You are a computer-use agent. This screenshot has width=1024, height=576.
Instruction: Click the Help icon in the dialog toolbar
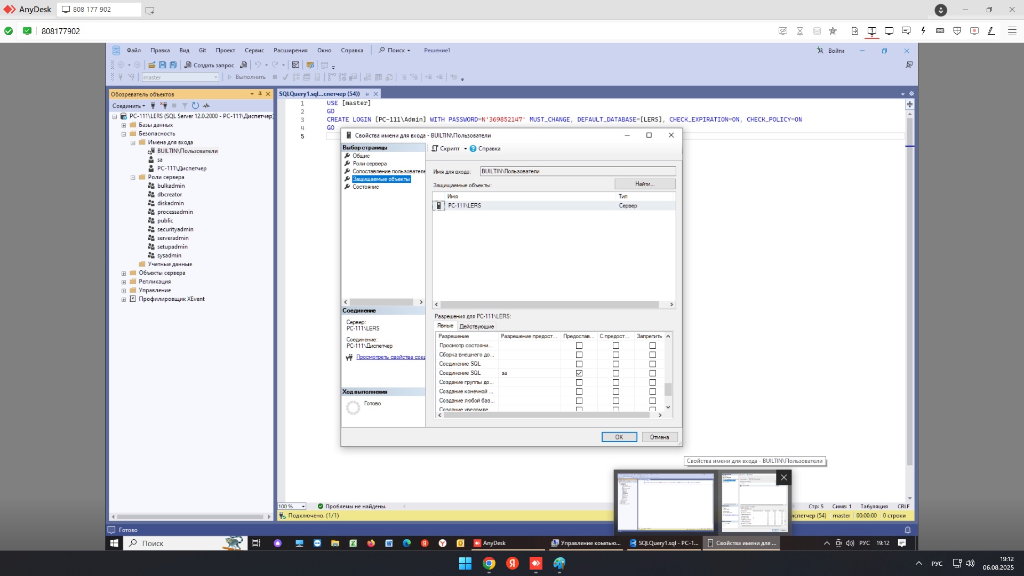coord(473,149)
